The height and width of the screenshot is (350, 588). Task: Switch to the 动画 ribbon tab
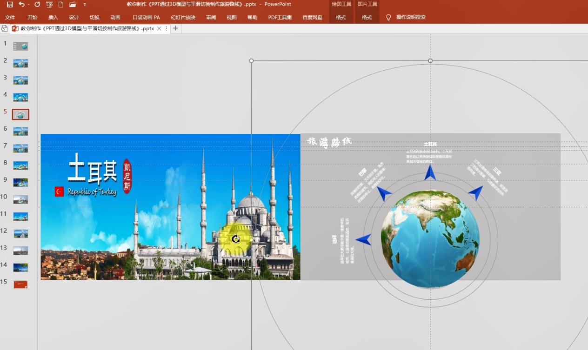(x=115, y=17)
